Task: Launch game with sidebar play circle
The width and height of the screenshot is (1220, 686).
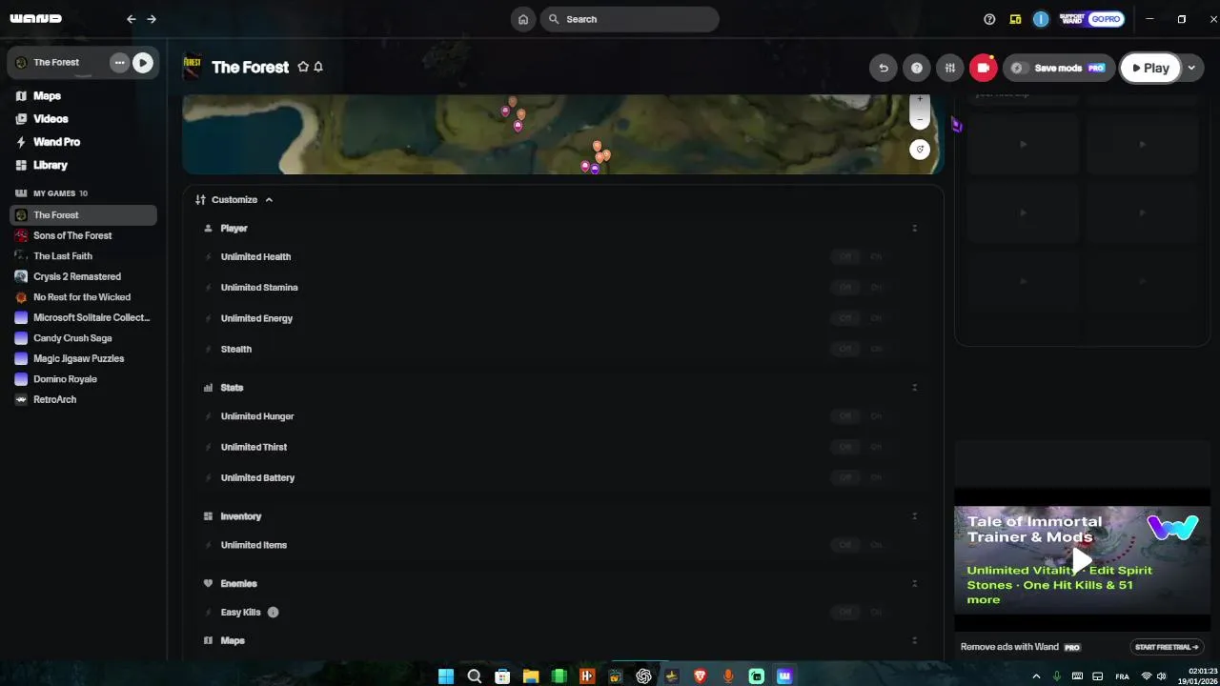Action: tap(142, 62)
